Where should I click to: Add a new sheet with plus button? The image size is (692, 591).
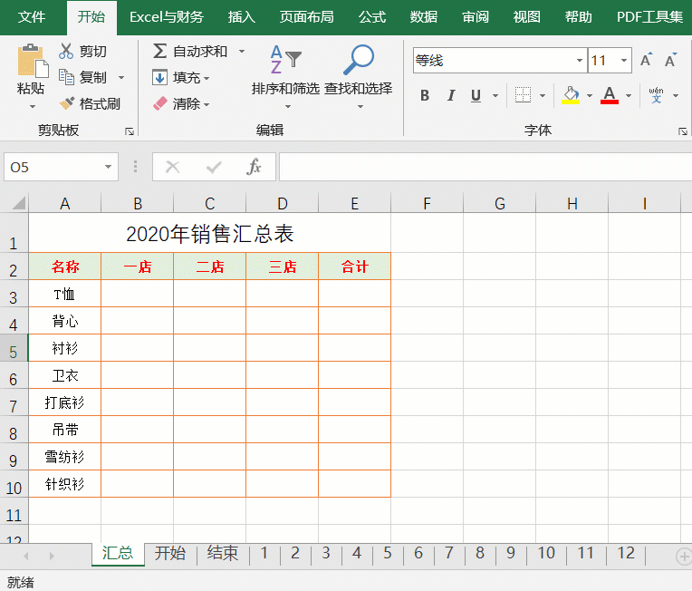[684, 557]
